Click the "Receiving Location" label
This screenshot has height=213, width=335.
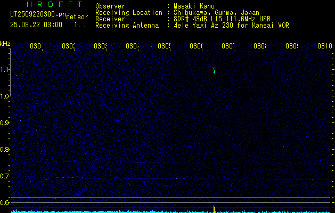(129, 13)
